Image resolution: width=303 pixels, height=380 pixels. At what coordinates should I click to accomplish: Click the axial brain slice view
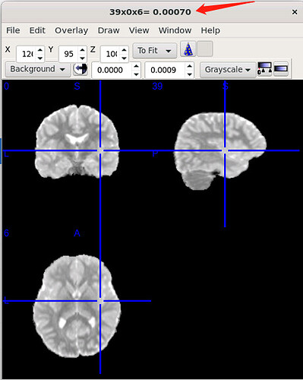tap(77, 306)
